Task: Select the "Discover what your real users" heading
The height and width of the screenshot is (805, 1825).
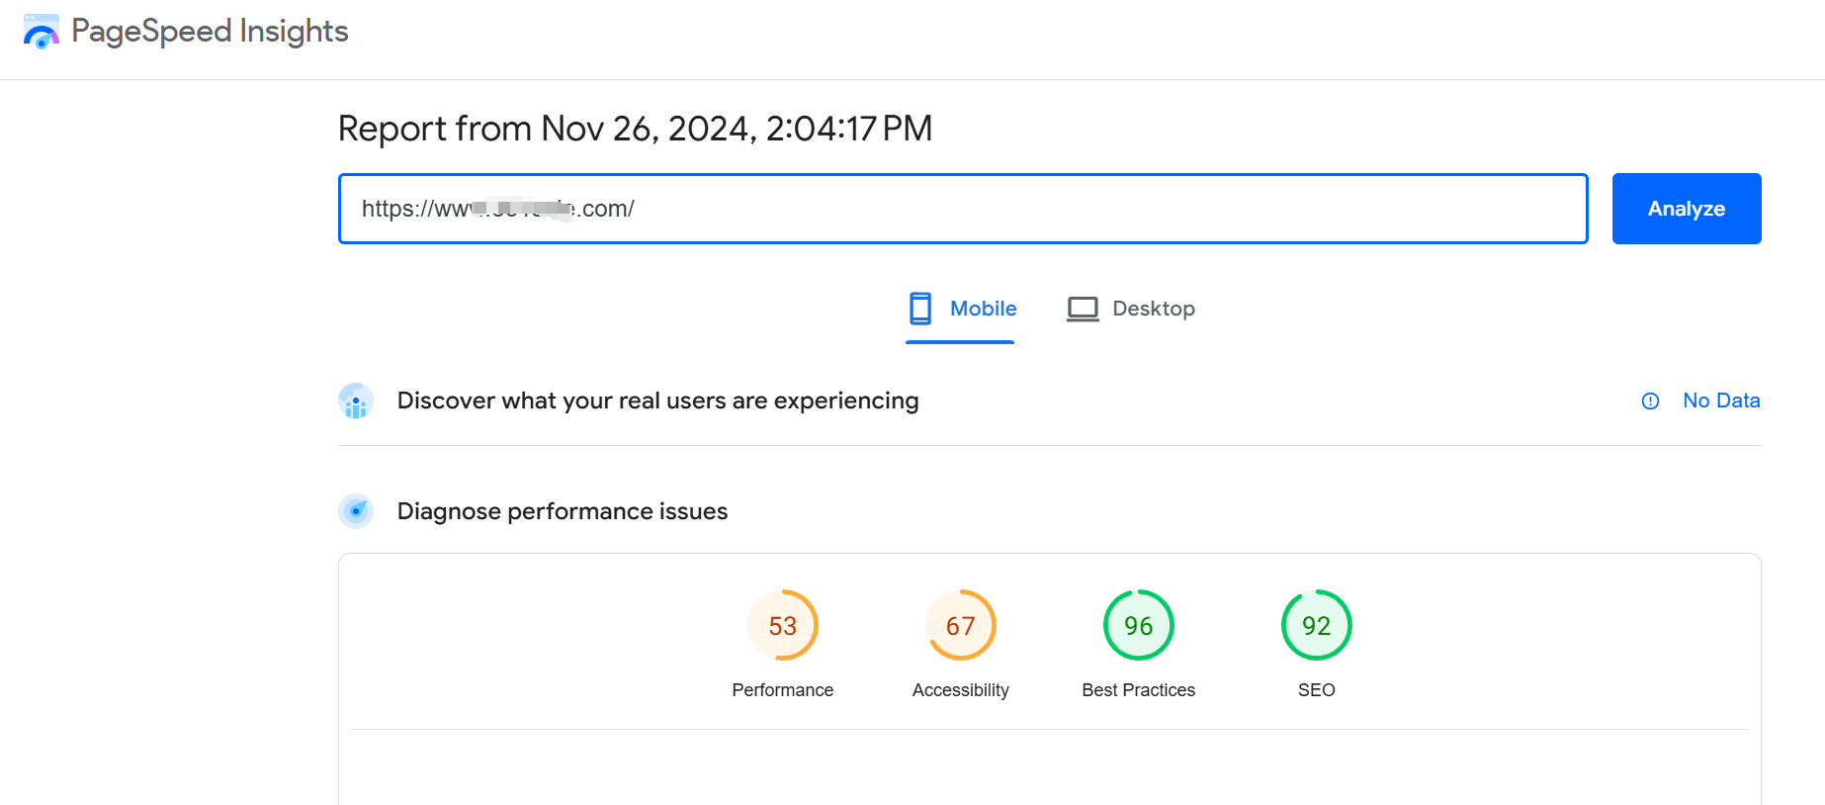Action: pos(657,401)
